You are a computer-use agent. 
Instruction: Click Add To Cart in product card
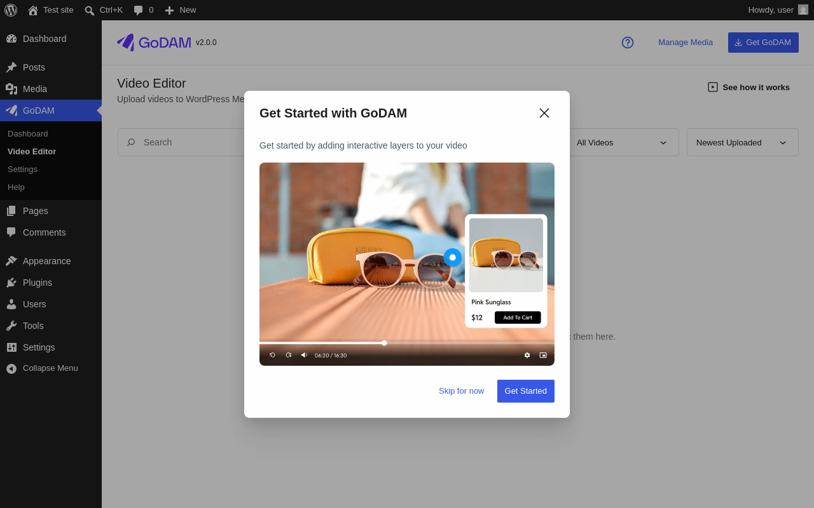tap(518, 317)
